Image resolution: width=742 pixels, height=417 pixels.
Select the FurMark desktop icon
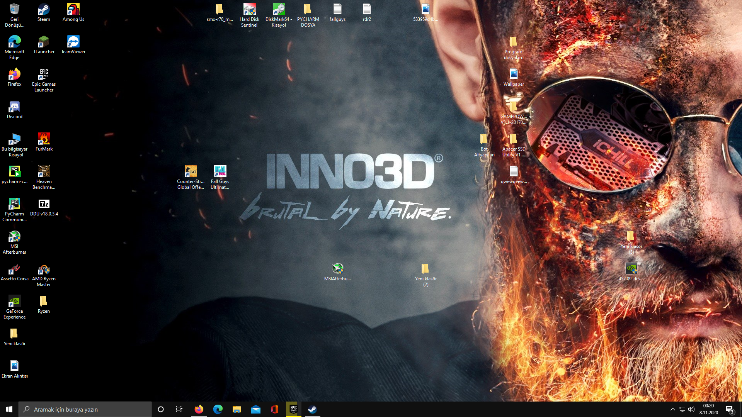coord(44,142)
